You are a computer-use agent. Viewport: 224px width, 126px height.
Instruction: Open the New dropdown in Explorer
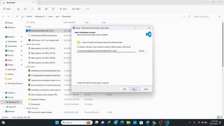[8, 9]
